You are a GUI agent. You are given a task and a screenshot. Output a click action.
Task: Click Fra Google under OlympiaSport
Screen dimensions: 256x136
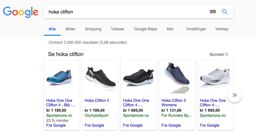94,125
